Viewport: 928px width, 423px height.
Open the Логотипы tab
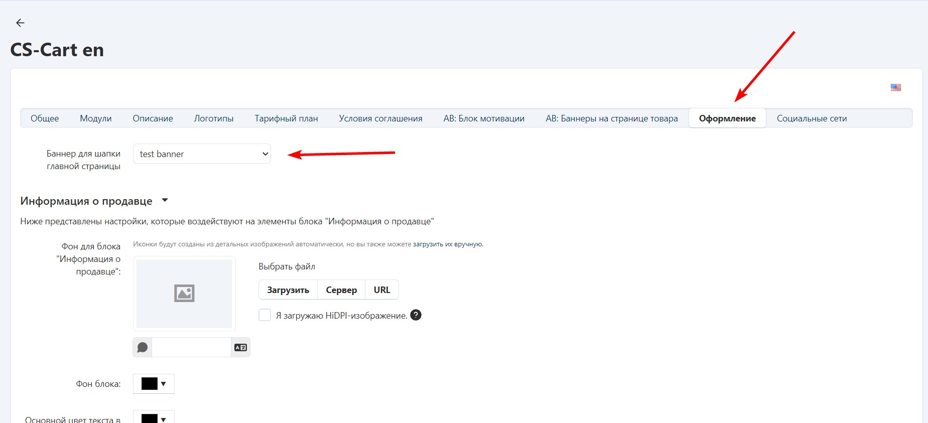tap(214, 118)
